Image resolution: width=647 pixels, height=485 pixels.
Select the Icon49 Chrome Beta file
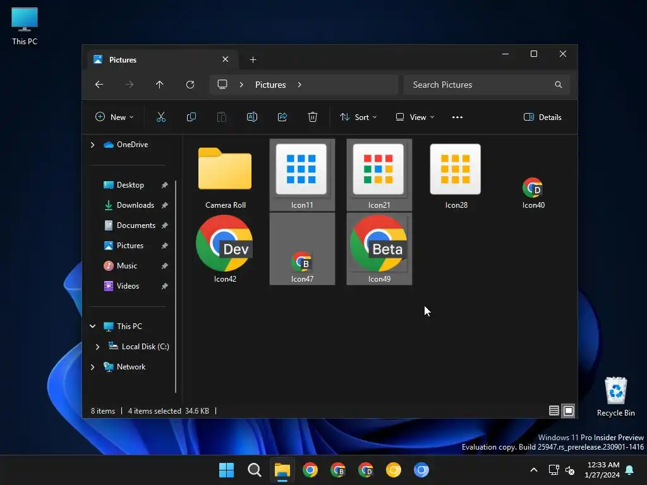pos(379,249)
